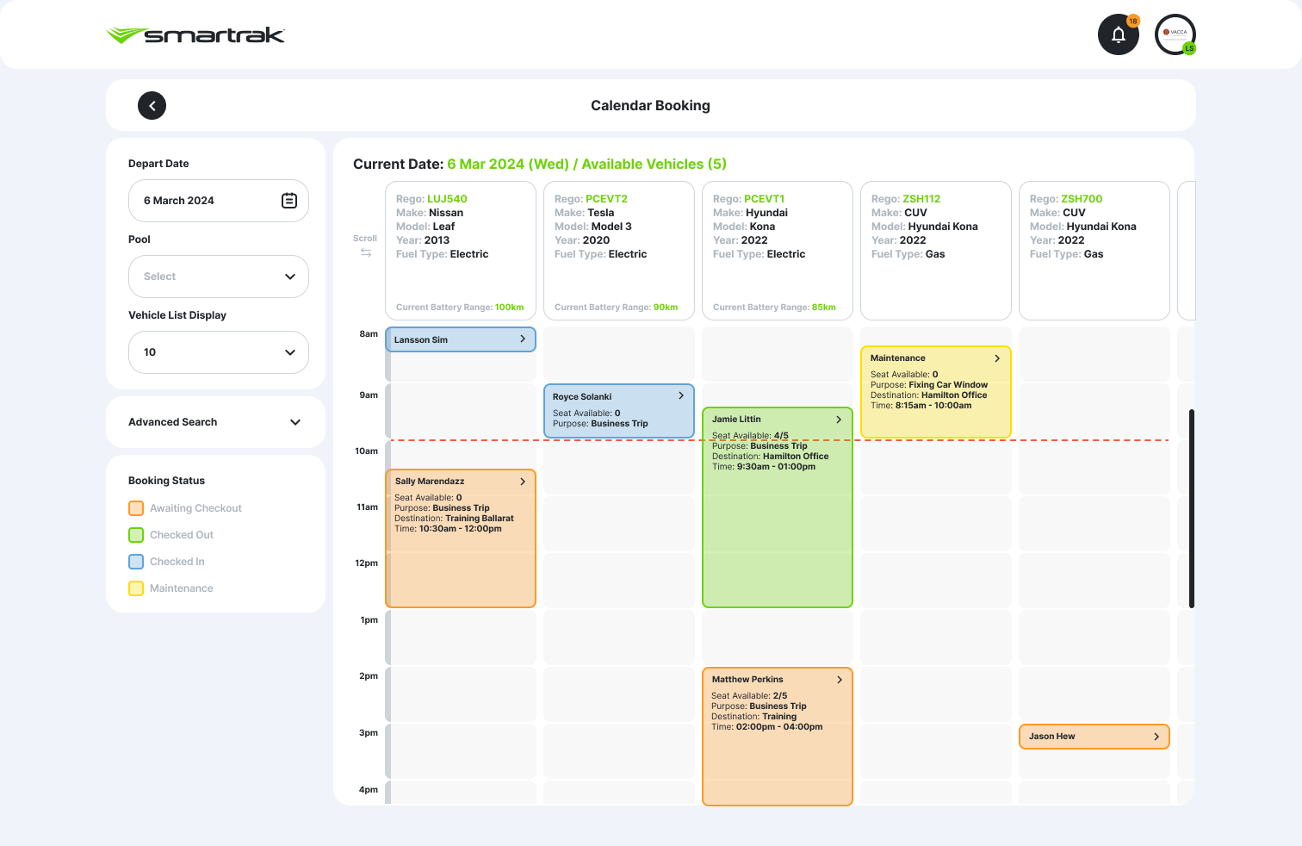Open Jason Hew booking arrow
1302x846 pixels.
pyautogui.click(x=1156, y=737)
